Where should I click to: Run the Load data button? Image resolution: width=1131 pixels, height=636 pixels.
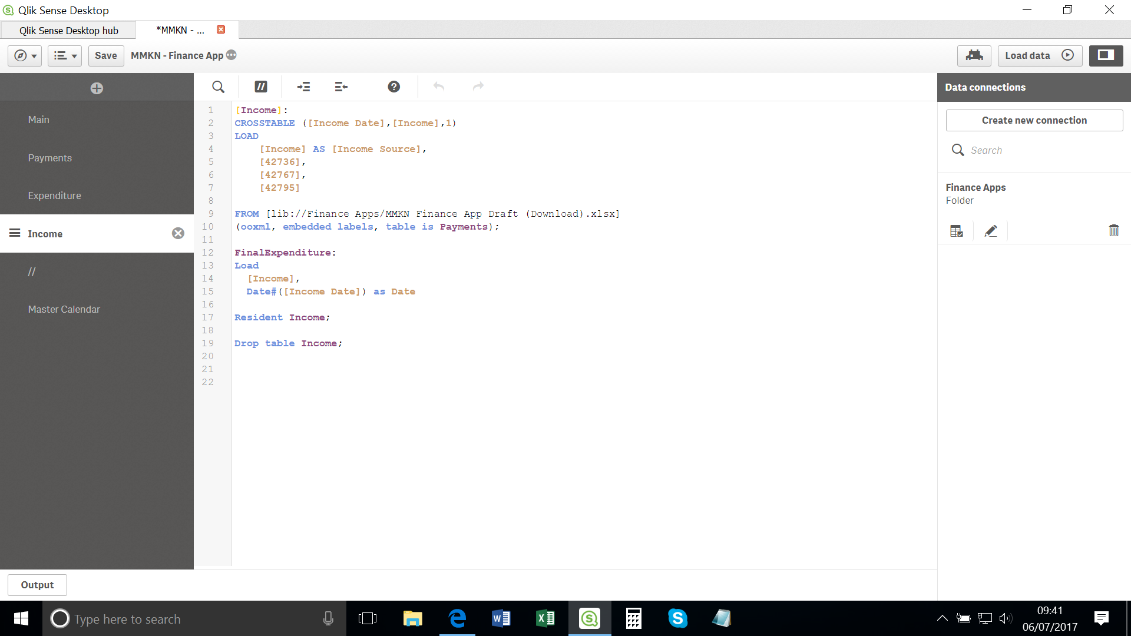tap(1040, 55)
